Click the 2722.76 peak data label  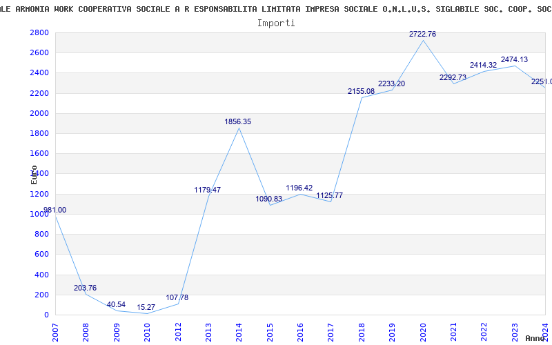[x=422, y=34]
